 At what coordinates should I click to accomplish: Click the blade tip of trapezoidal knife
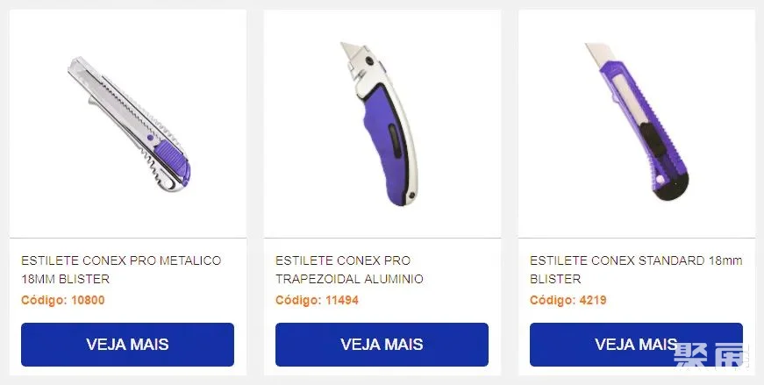click(x=350, y=51)
